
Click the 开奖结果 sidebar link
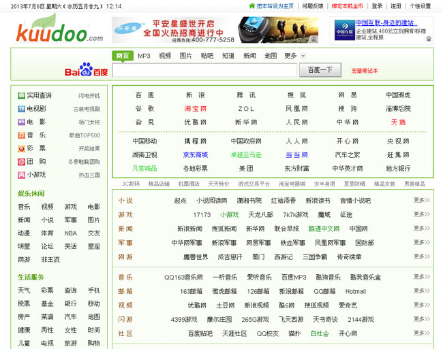pyautogui.click(x=89, y=149)
